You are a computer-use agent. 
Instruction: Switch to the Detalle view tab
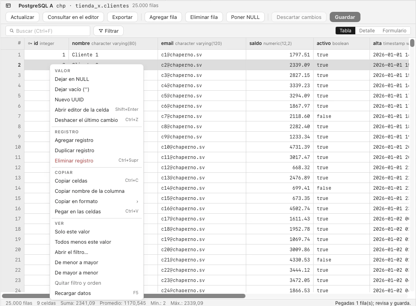pyautogui.click(x=367, y=30)
